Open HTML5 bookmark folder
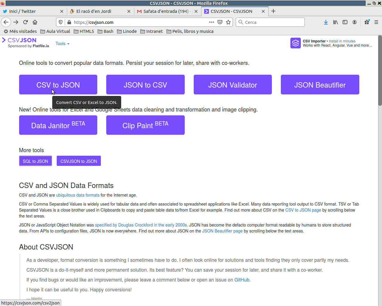The height and width of the screenshot is (306, 382). [84, 31]
